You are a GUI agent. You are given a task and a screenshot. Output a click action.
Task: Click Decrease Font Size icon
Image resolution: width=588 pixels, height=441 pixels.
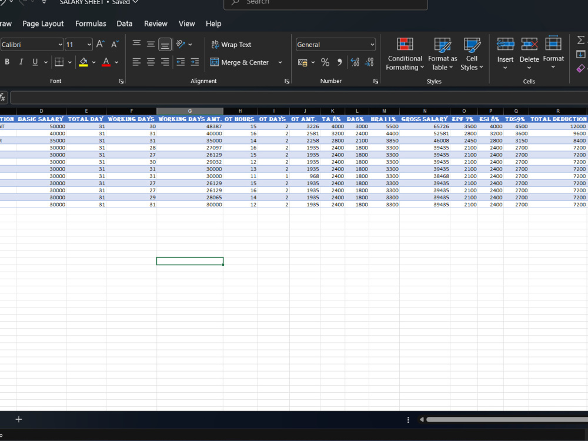point(115,44)
